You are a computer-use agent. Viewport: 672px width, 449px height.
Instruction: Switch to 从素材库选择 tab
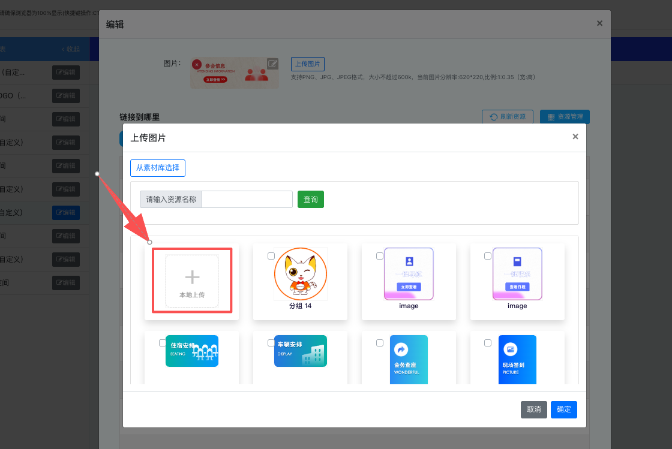158,168
